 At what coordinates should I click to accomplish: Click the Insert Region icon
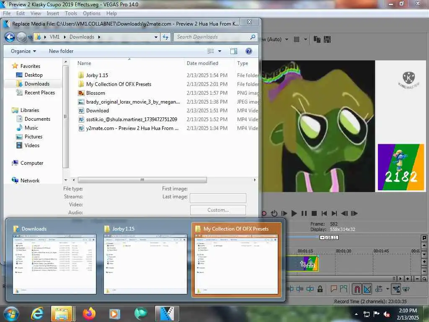[x=344, y=289]
